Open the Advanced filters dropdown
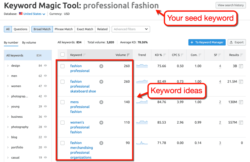250x162 pixels. (x=130, y=29)
